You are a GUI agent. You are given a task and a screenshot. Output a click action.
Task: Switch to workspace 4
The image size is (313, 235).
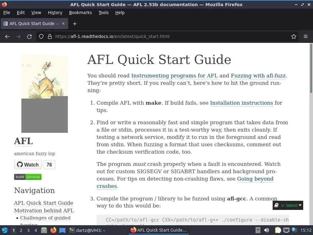(x=36, y=230)
